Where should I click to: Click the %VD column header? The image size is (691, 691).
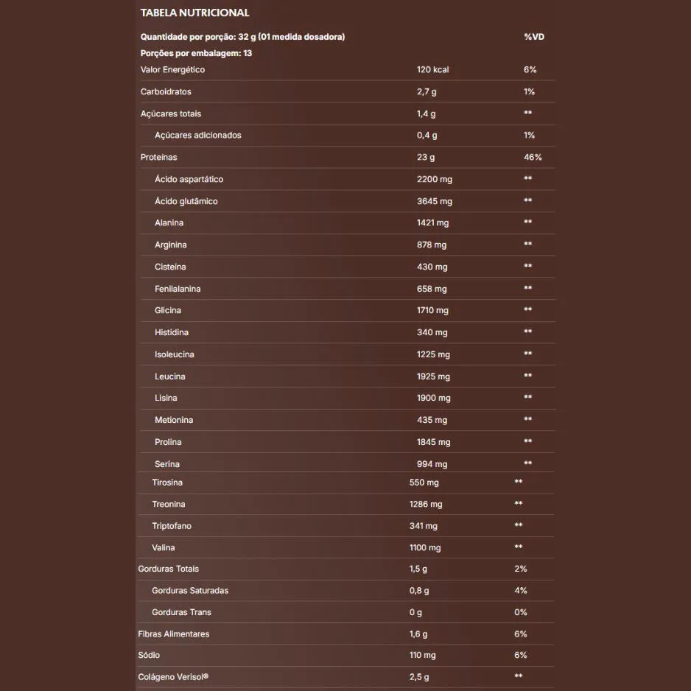pyautogui.click(x=533, y=37)
